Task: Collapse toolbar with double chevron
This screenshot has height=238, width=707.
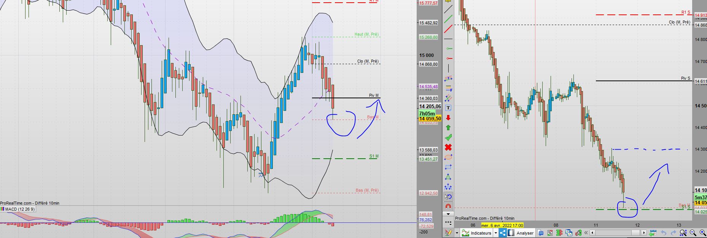Action: [586, 233]
